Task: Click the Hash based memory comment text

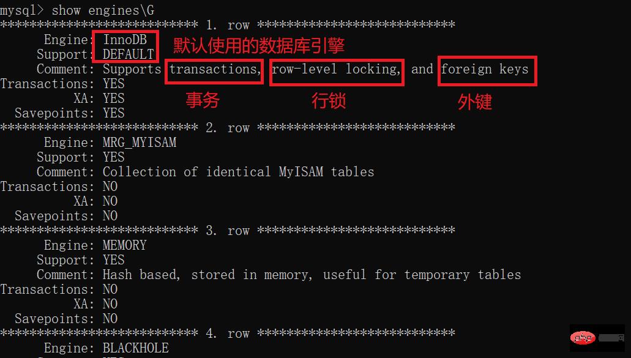Action: (x=312, y=275)
